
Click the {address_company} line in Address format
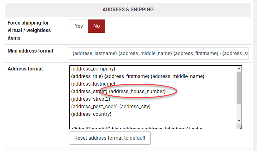[93, 69]
